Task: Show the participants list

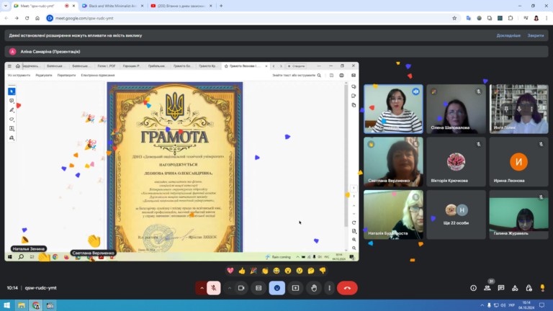Action: tap(487, 288)
